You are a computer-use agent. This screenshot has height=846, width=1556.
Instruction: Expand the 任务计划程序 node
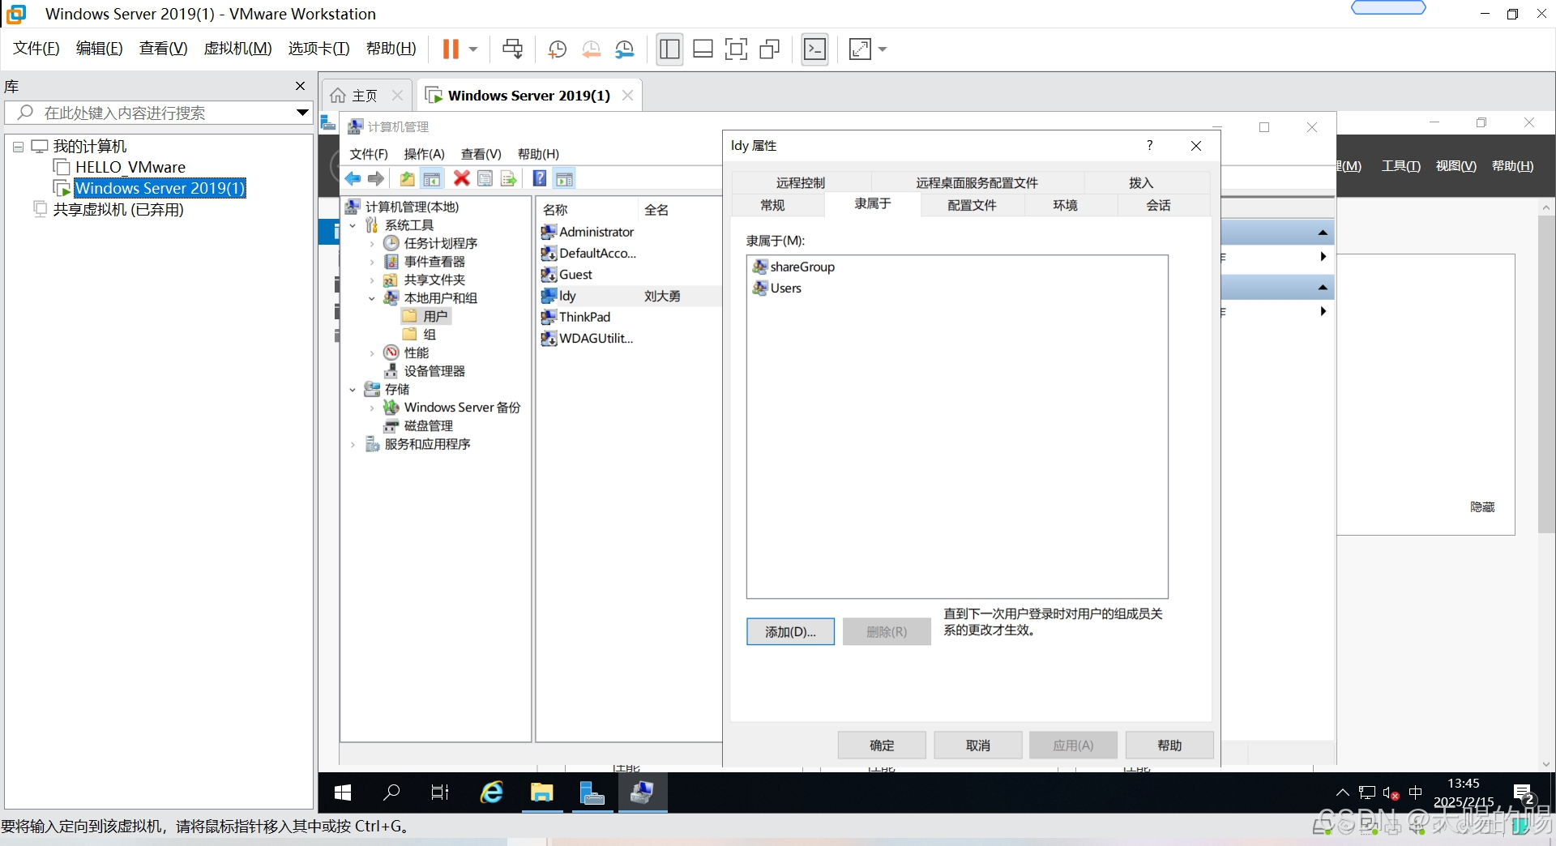coord(372,244)
